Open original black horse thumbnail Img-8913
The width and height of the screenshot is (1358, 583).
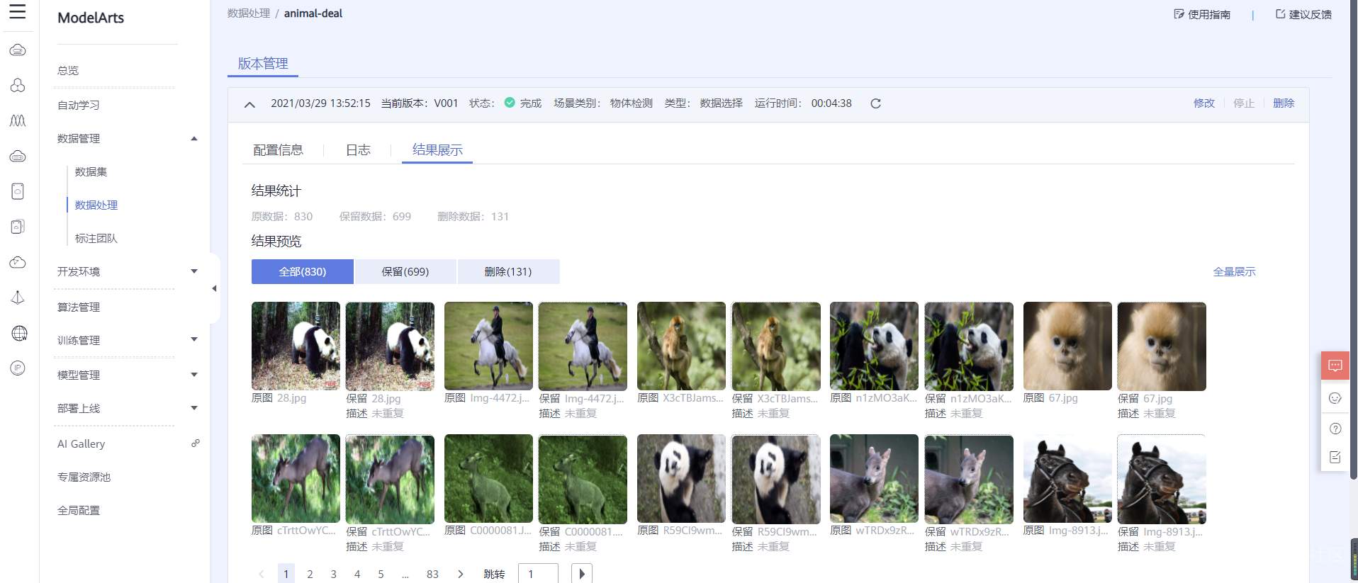tap(1067, 479)
